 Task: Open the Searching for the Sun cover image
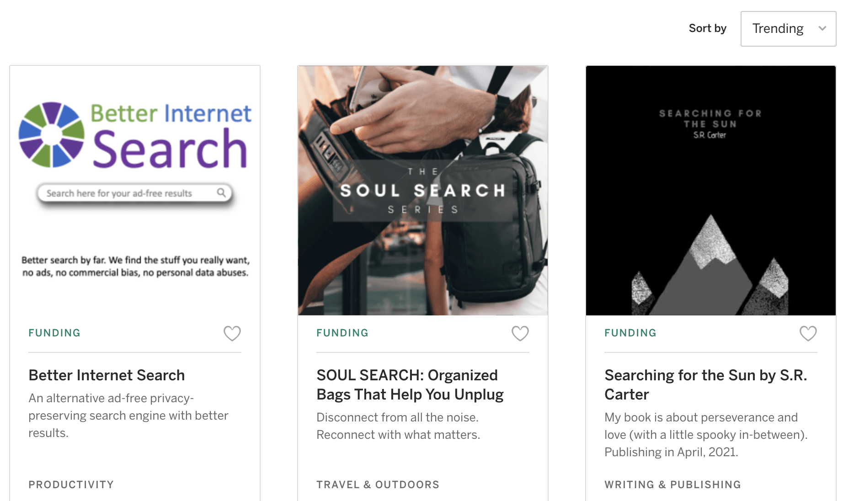[710, 190]
